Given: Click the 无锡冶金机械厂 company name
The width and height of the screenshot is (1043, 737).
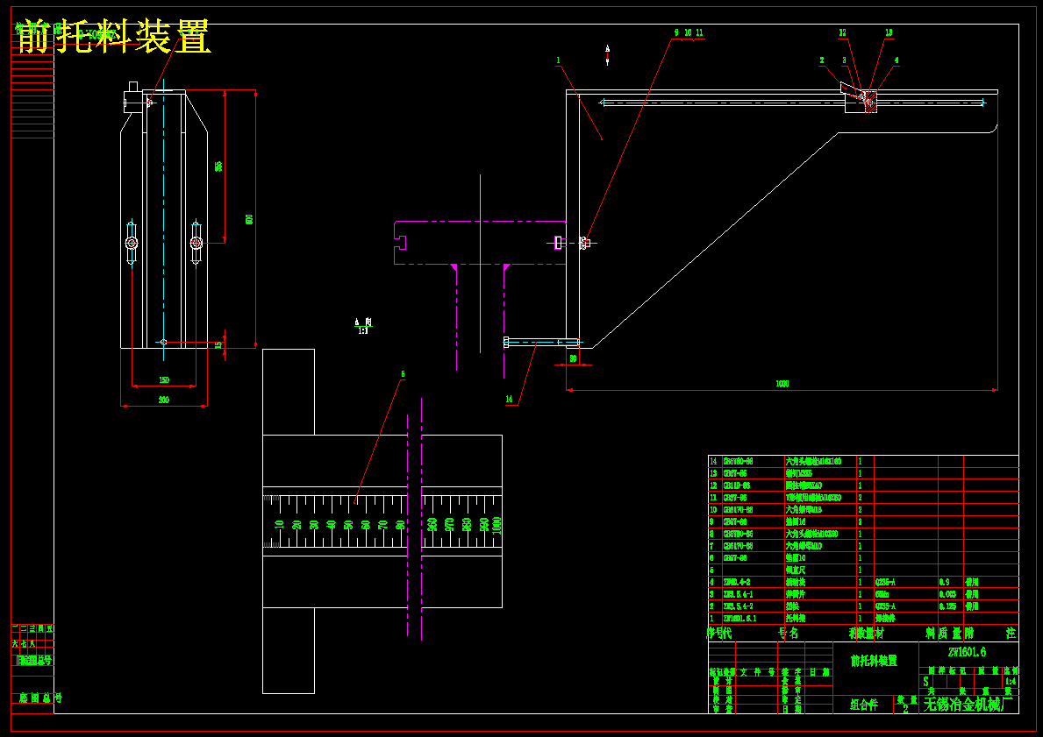Looking at the screenshot, I should tap(968, 705).
